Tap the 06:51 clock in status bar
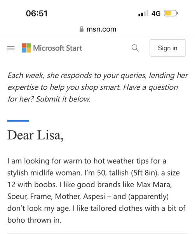The image size is (195, 234). click(x=37, y=13)
